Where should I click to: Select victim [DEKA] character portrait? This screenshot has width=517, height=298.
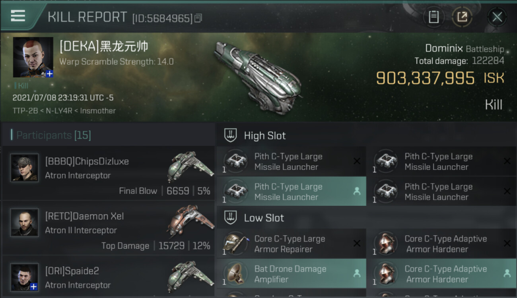point(33,57)
